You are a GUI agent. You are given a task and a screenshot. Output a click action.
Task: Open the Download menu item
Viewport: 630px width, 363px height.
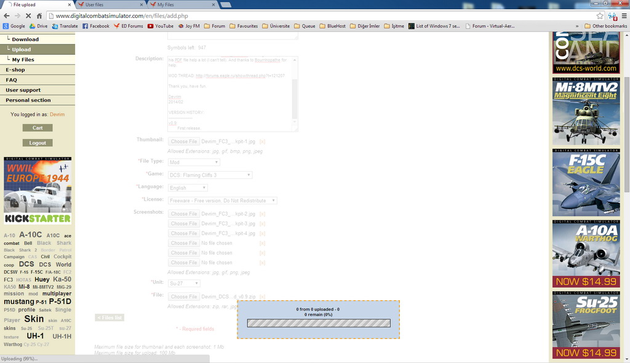click(x=38, y=39)
